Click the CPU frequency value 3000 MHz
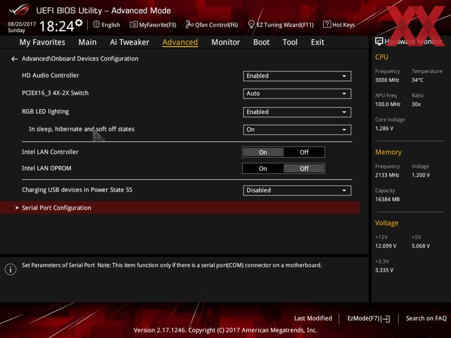Image resolution: width=451 pixels, height=338 pixels. 387,80
